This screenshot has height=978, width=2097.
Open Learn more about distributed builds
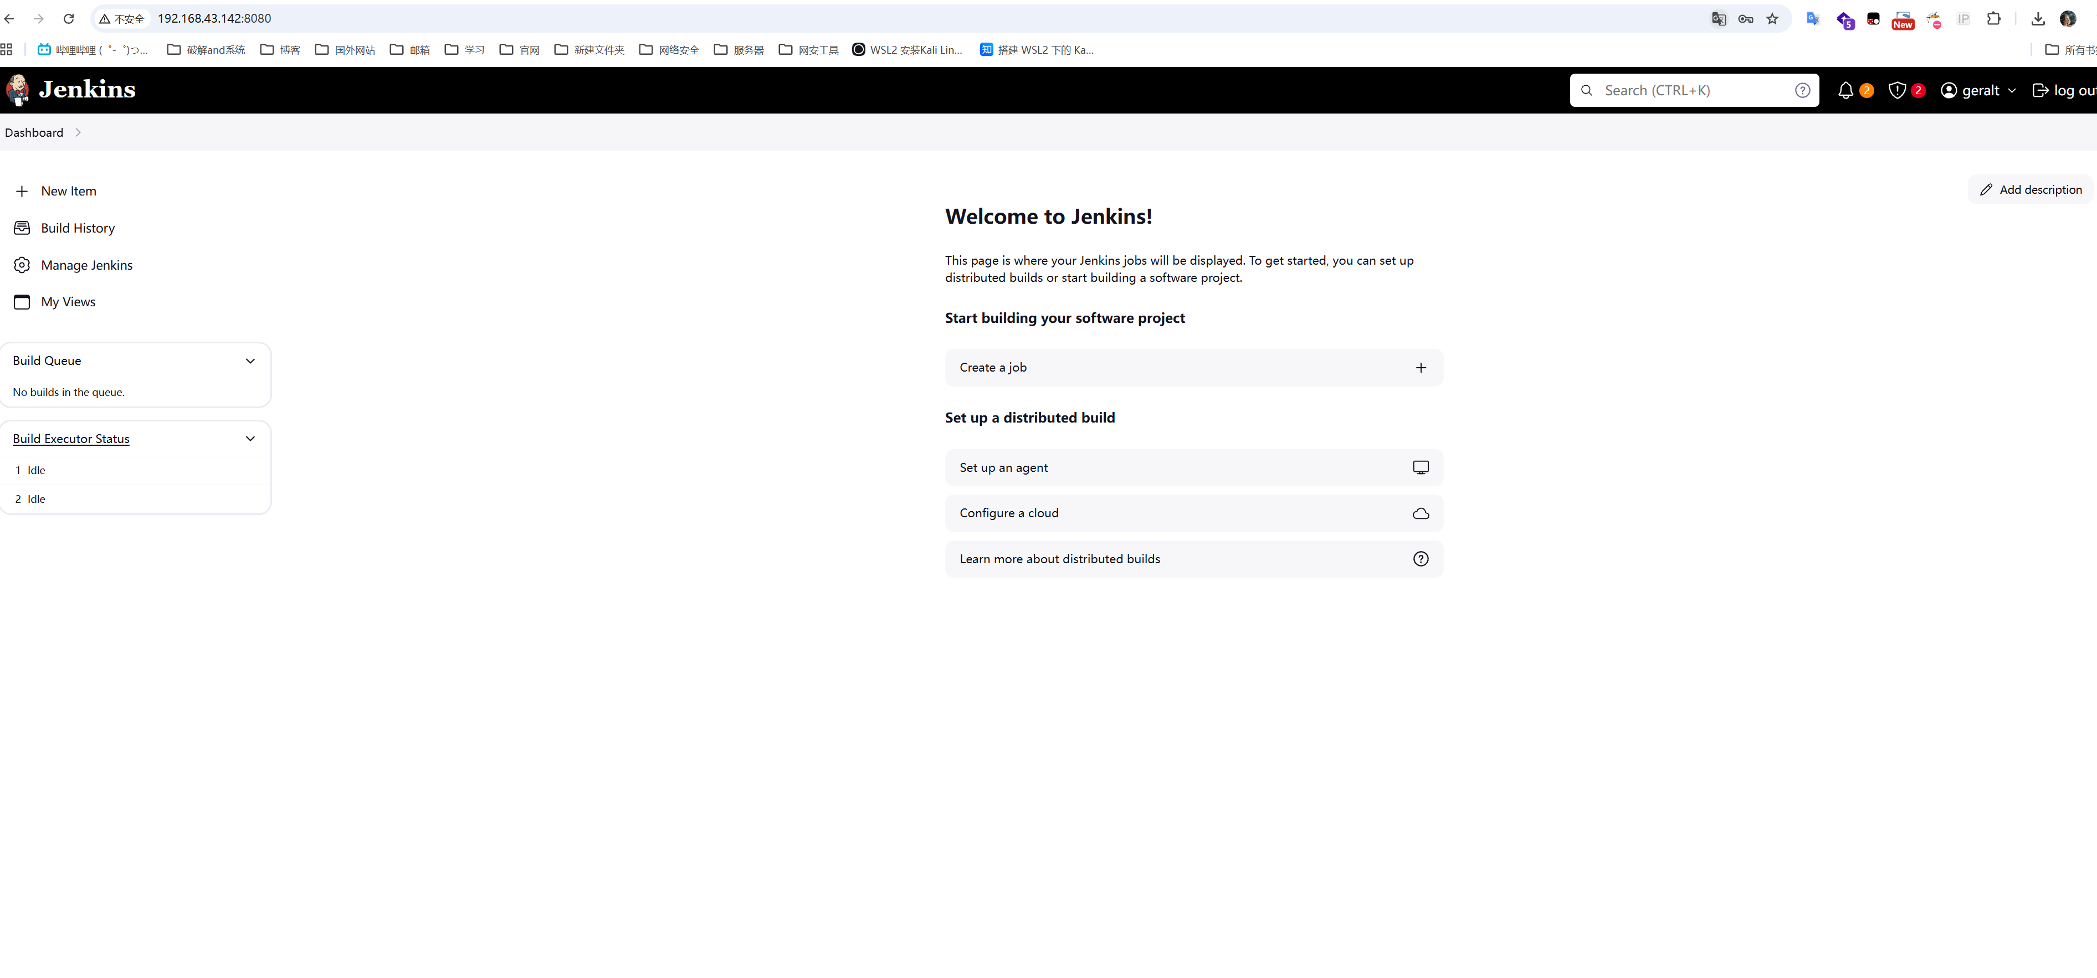[x=1193, y=559]
